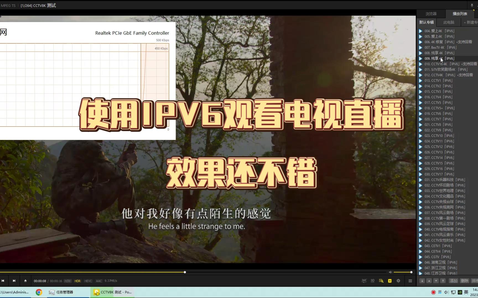Click play icon beside 004. 爱上4K

coord(420,31)
